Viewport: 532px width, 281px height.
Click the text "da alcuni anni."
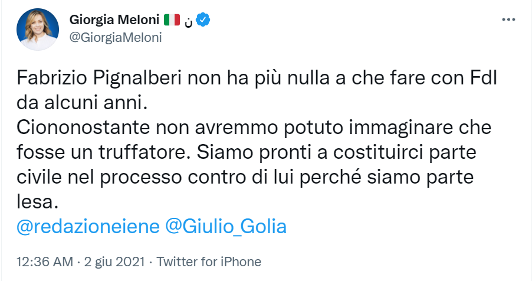pos(80,103)
